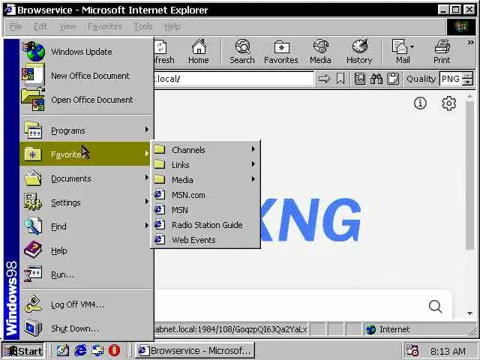Select Favorites in the Start menu
This screenshot has width=480, height=360.
click(x=85, y=154)
